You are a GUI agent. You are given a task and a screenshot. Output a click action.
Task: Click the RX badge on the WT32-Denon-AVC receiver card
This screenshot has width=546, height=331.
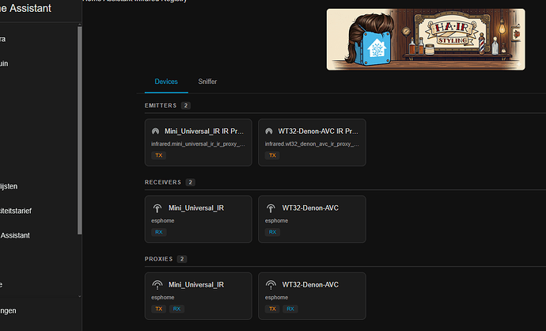pos(272,232)
